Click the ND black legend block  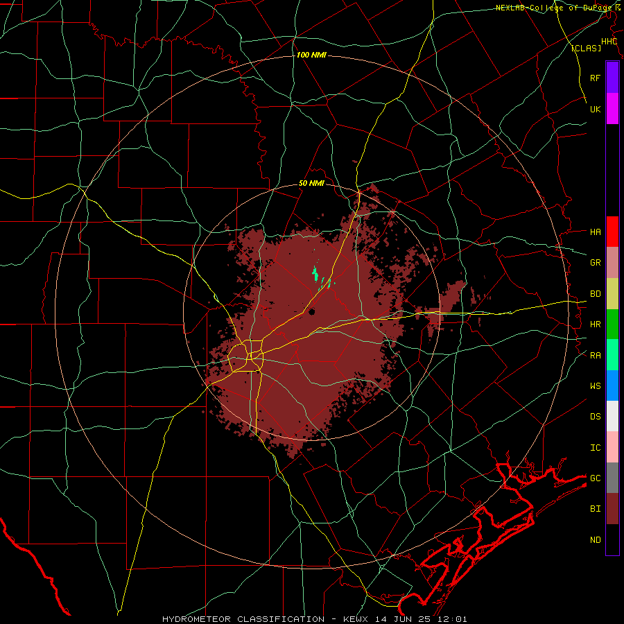[x=612, y=539]
